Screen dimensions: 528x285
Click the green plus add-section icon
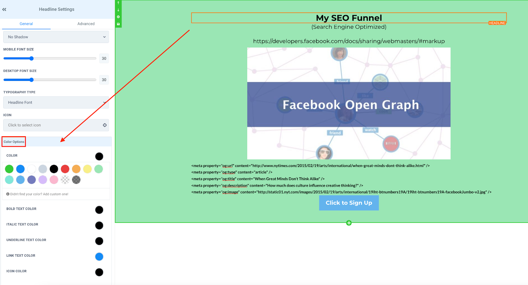(349, 223)
